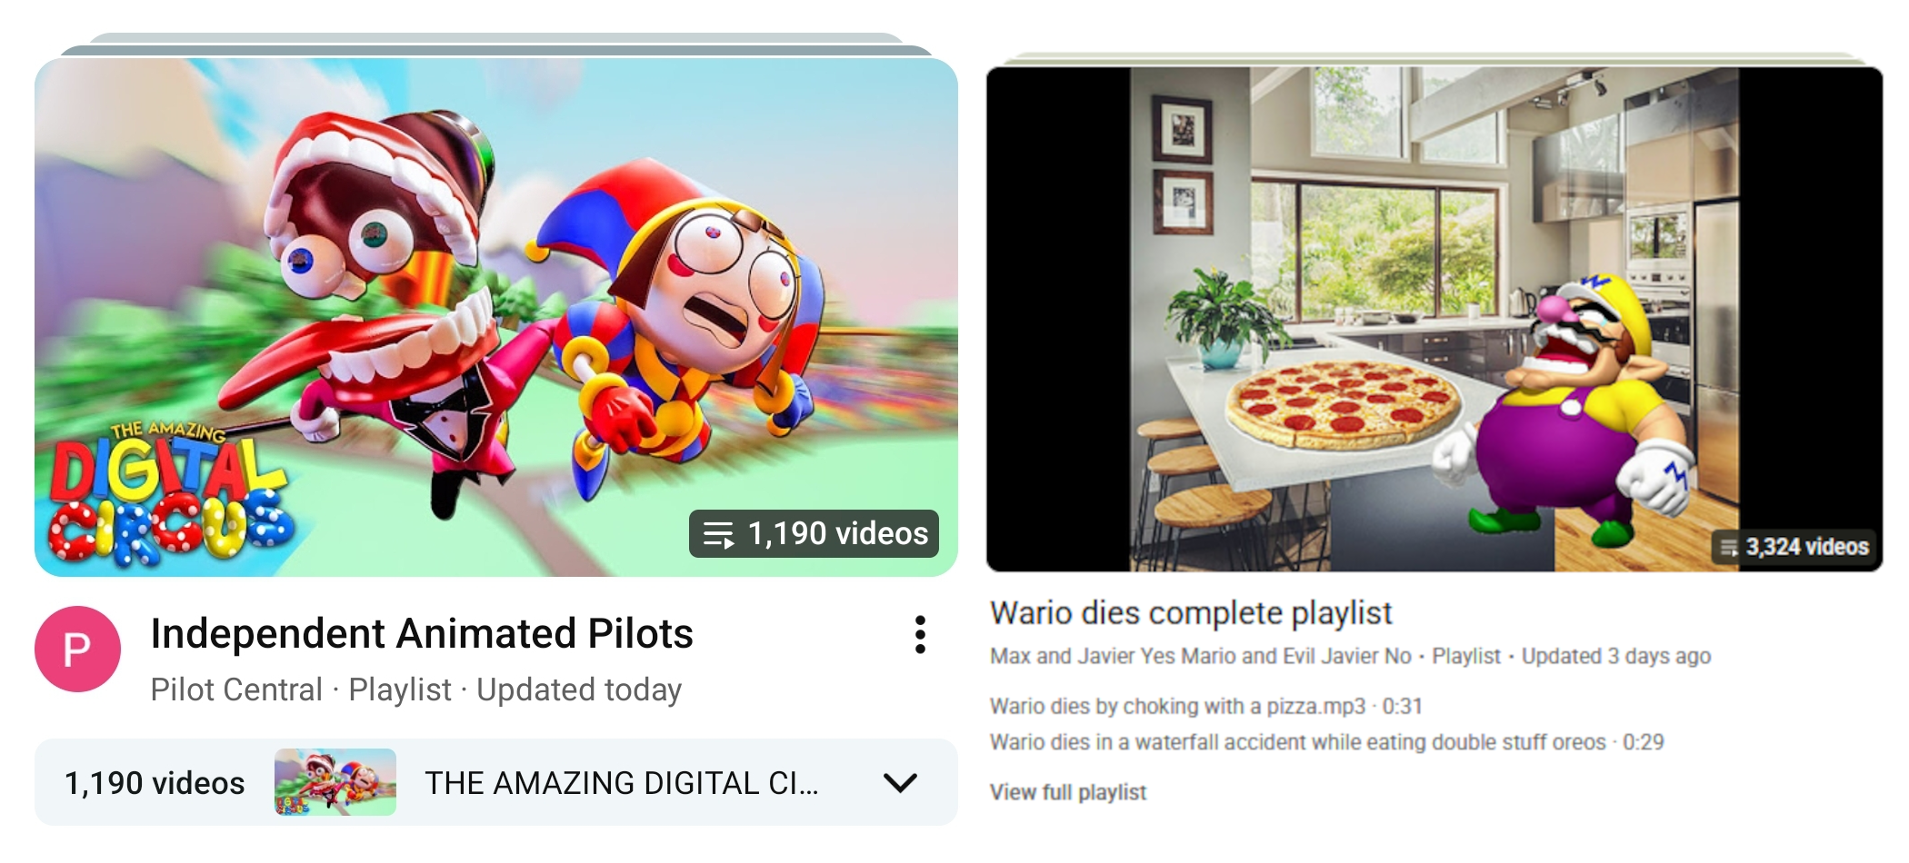Open the Digital Circus playlist thumbnail
The image size is (1909, 863).
pyautogui.click(x=496, y=317)
